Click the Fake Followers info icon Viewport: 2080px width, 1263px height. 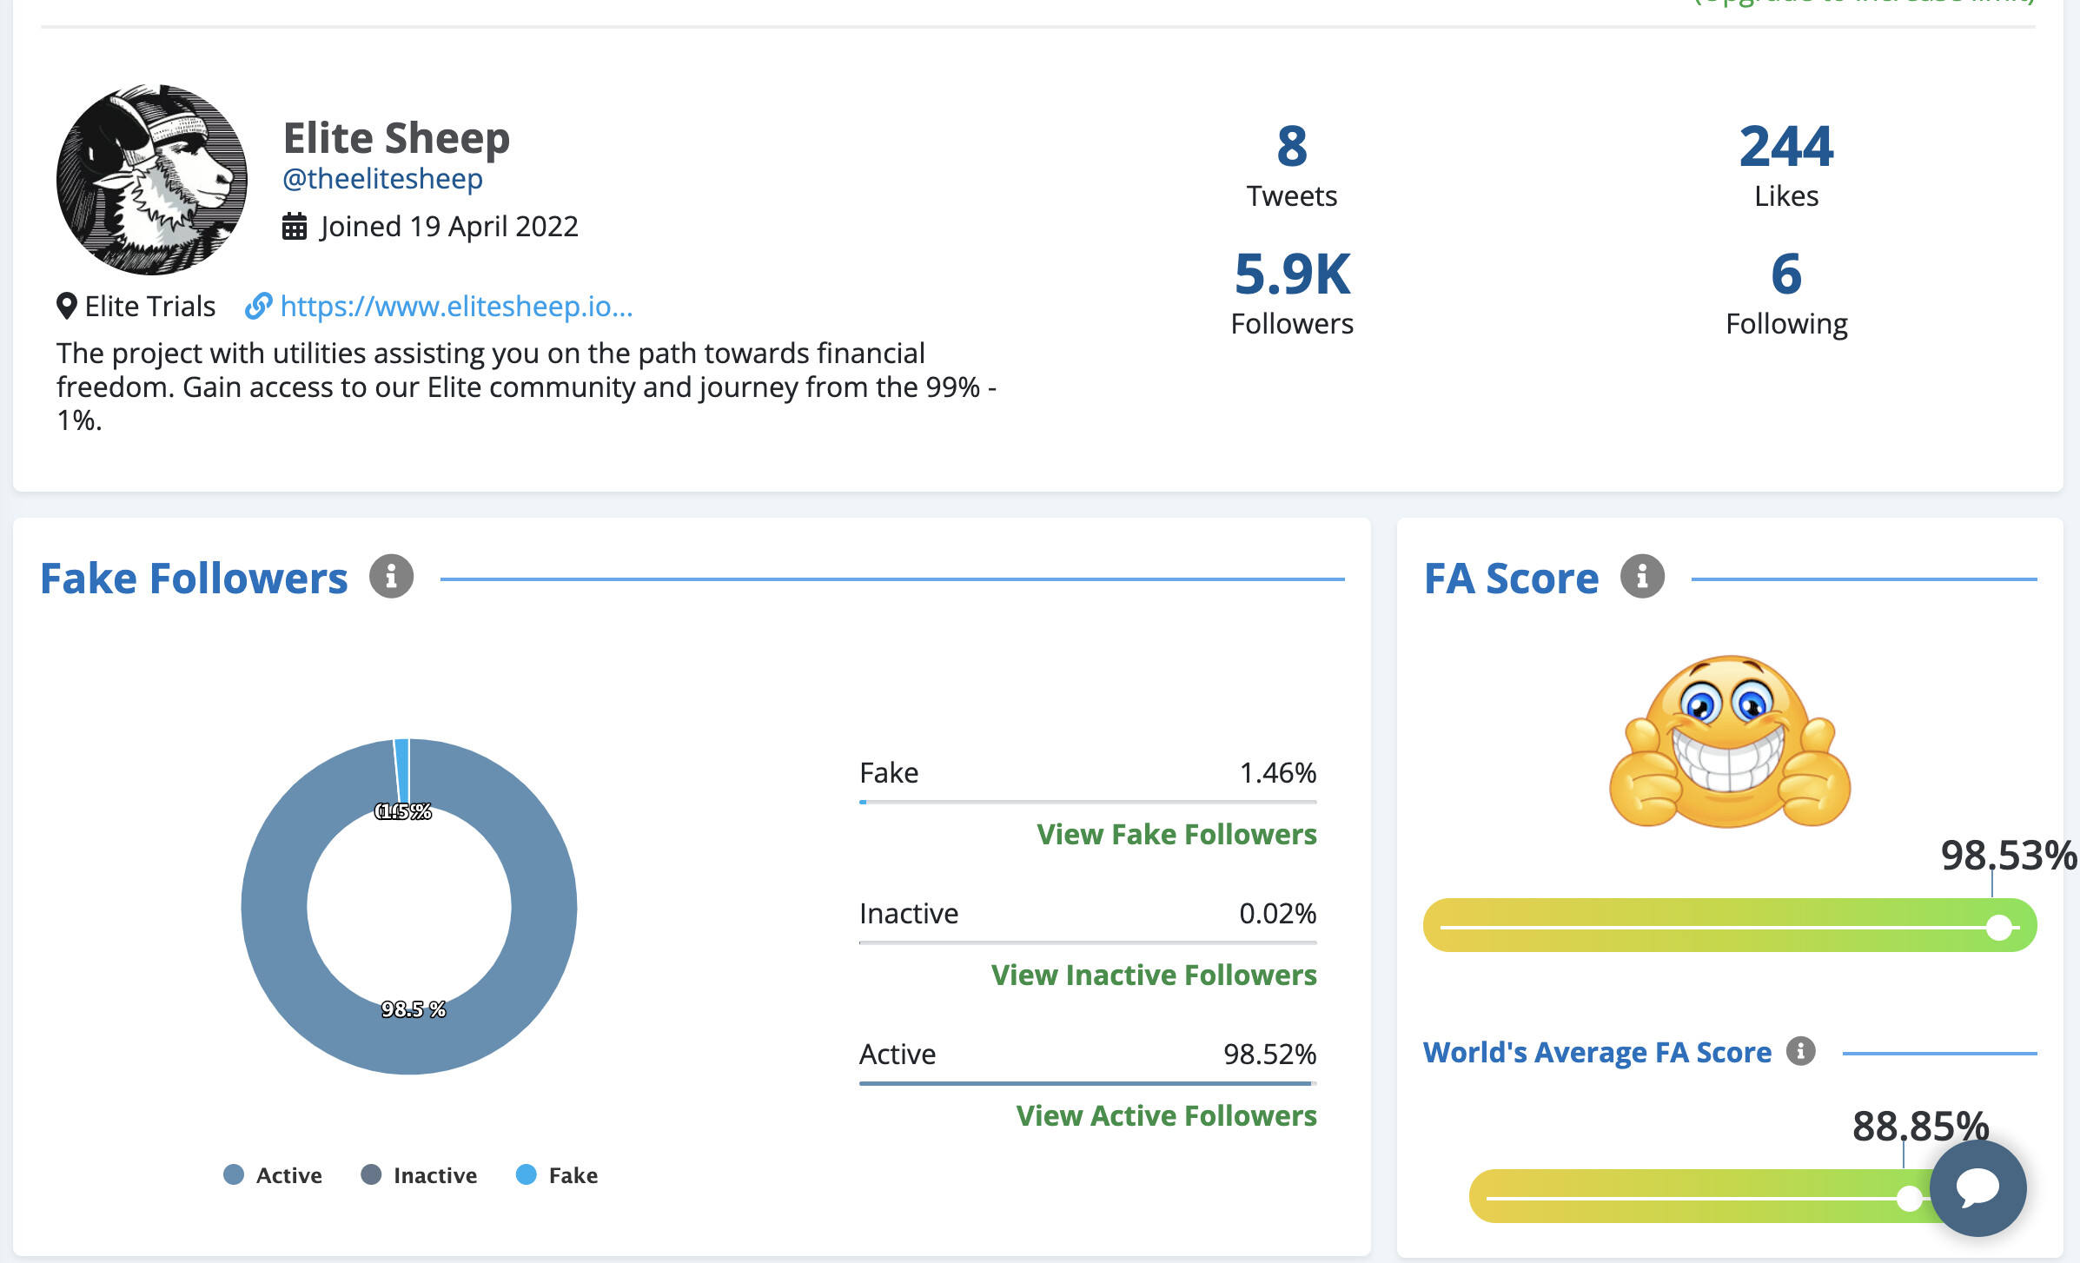(x=391, y=577)
